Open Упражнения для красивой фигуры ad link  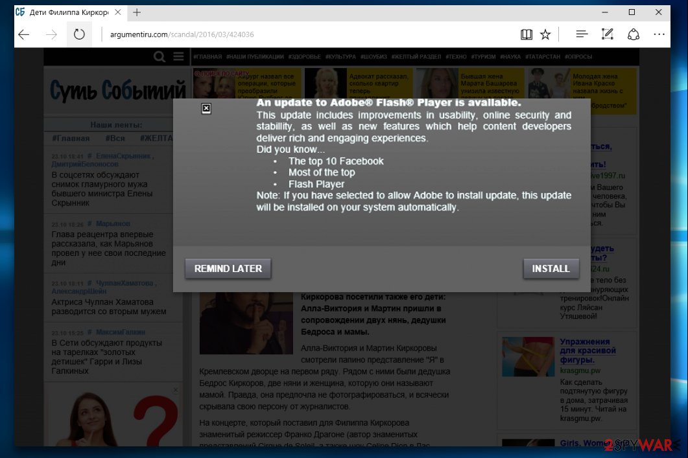pyautogui.click(x=587, y=350)
